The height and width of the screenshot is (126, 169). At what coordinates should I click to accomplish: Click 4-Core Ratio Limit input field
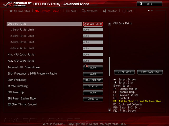point(93,48)
